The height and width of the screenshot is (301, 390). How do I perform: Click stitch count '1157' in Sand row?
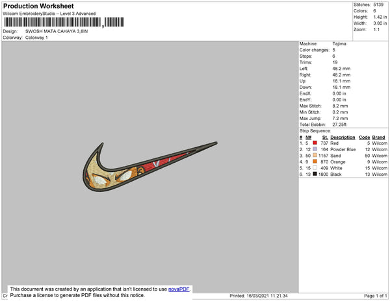(x=323, y=156)
